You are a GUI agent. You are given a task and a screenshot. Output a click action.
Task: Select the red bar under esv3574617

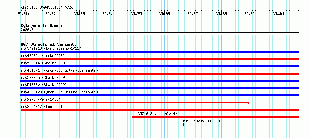tap(160, 110)
